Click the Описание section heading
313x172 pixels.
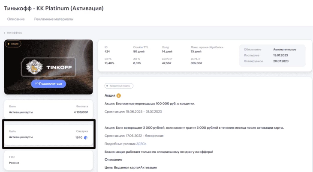pos(113,160)
